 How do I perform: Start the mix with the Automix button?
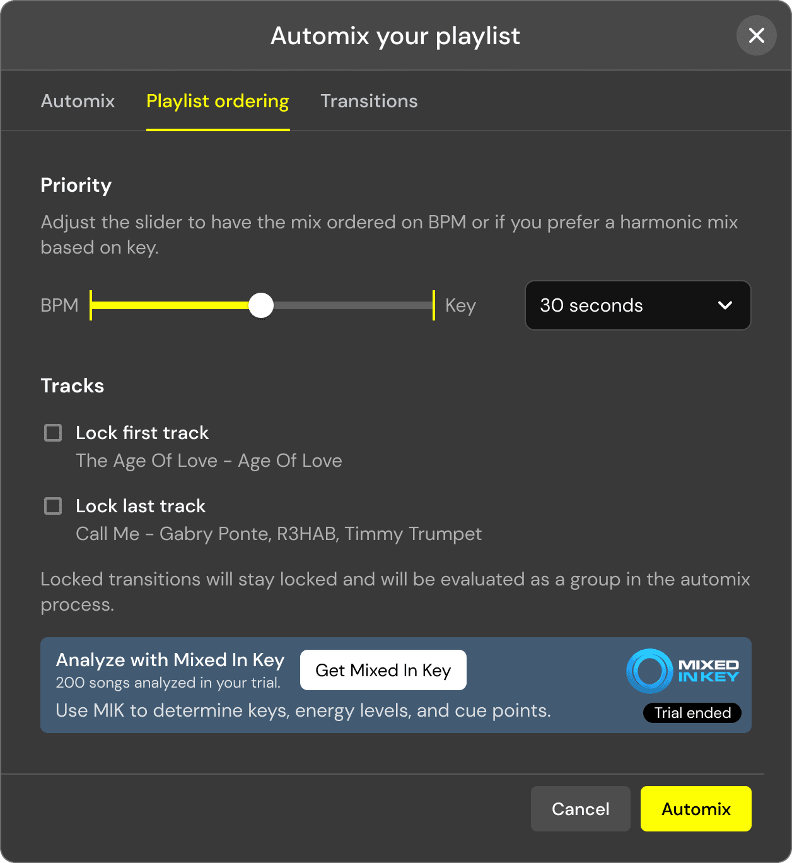[x=696, y=809]
